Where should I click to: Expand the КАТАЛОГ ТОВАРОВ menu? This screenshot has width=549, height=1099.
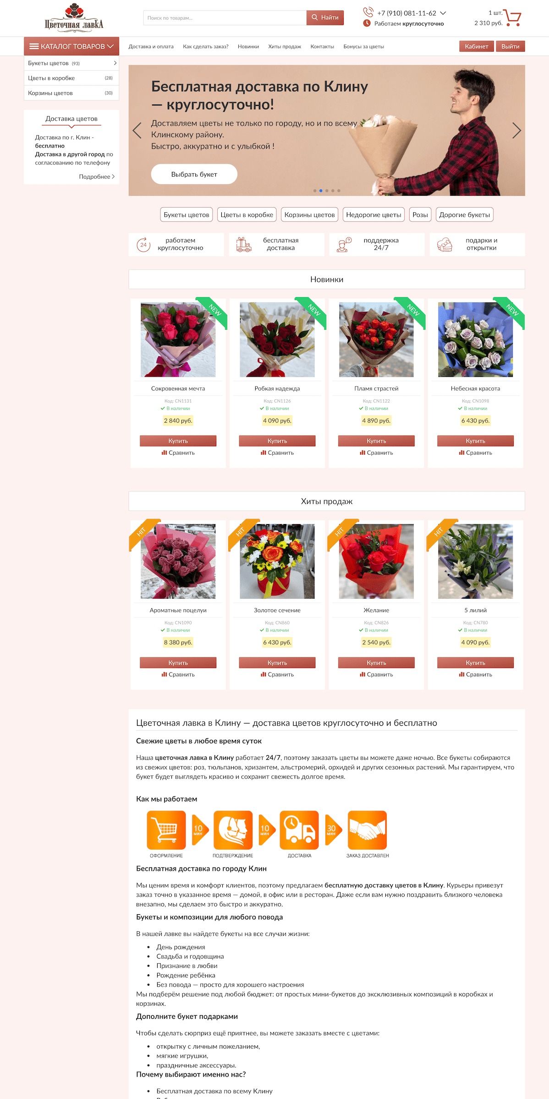pos(71,46)
